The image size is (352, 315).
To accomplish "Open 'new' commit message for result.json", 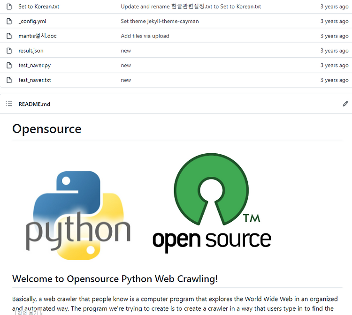I will click(126, 51).
